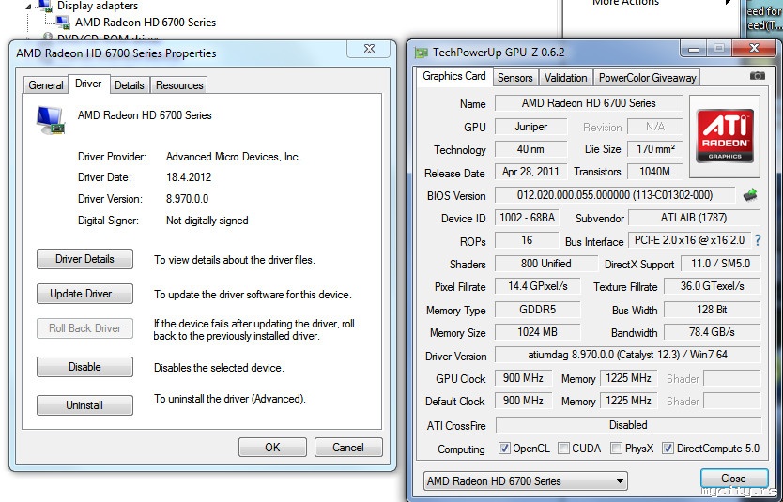783x502 pixels.
Task: Confirm with the OK button
Action: [272, 448]
